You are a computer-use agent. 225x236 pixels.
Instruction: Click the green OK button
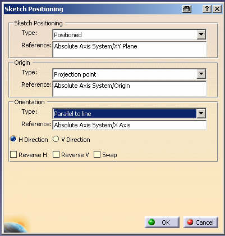pyautogui.click(x=162, y=222)
